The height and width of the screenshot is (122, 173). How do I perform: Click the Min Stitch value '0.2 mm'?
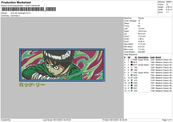tap(141, 47)
